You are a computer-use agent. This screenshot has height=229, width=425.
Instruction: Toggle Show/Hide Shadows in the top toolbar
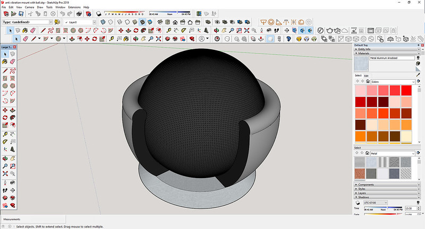pyautogui.click(x=99, y=14)
